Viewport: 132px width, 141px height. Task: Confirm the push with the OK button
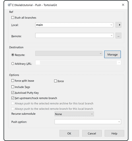click(69, 133)
